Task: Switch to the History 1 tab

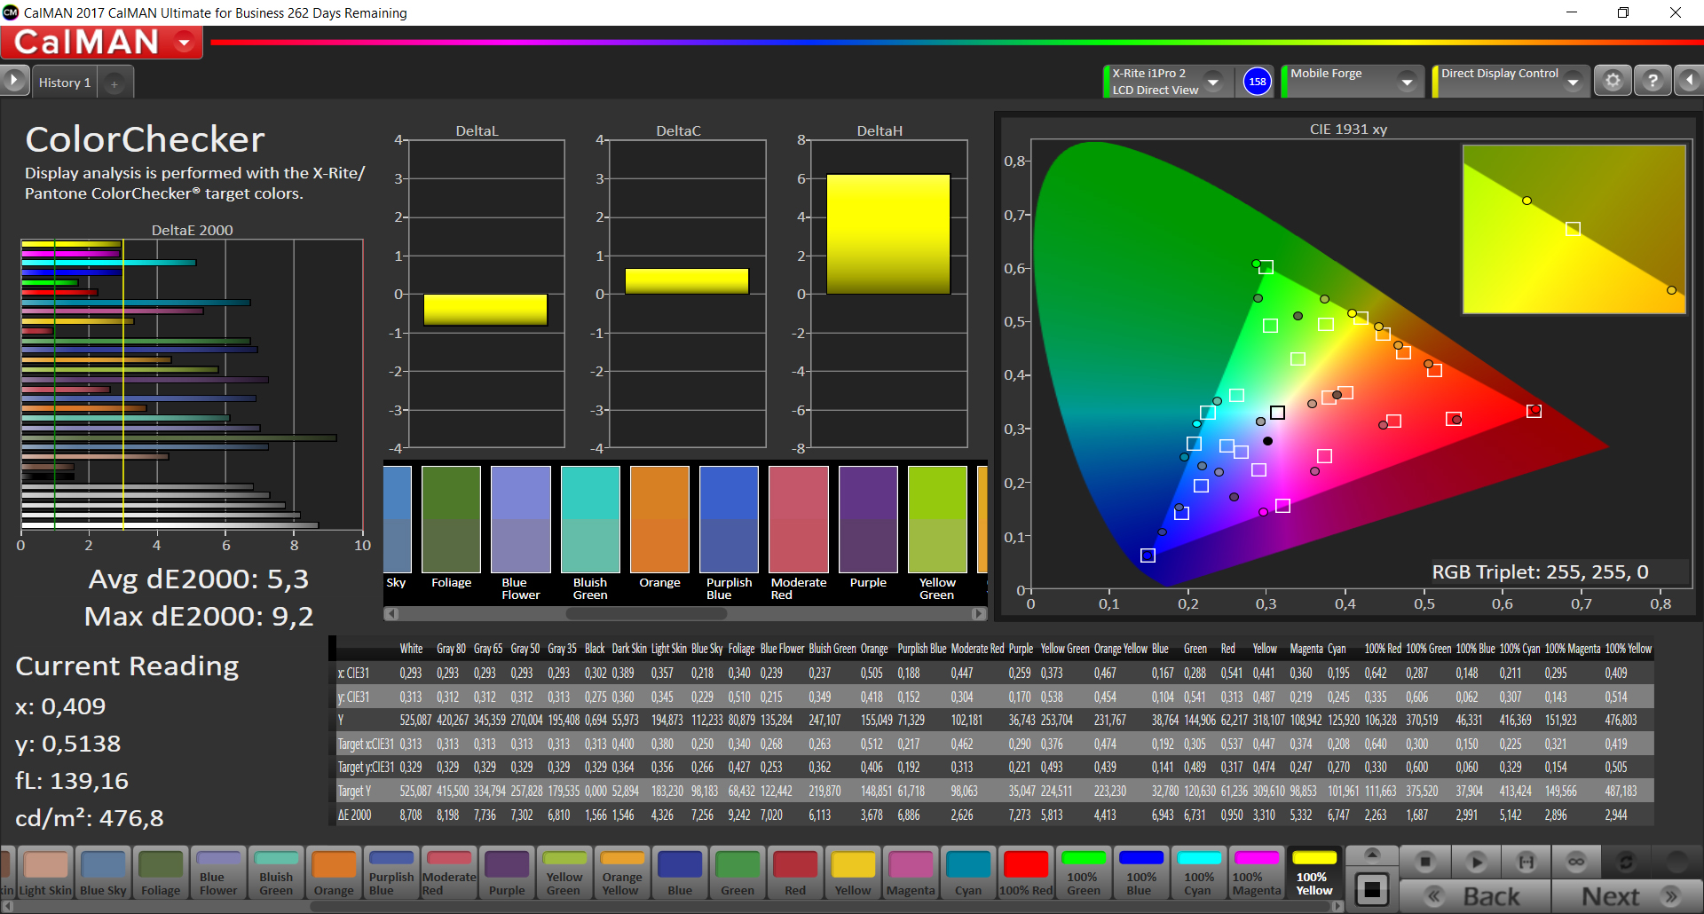Action: (65, 83)
